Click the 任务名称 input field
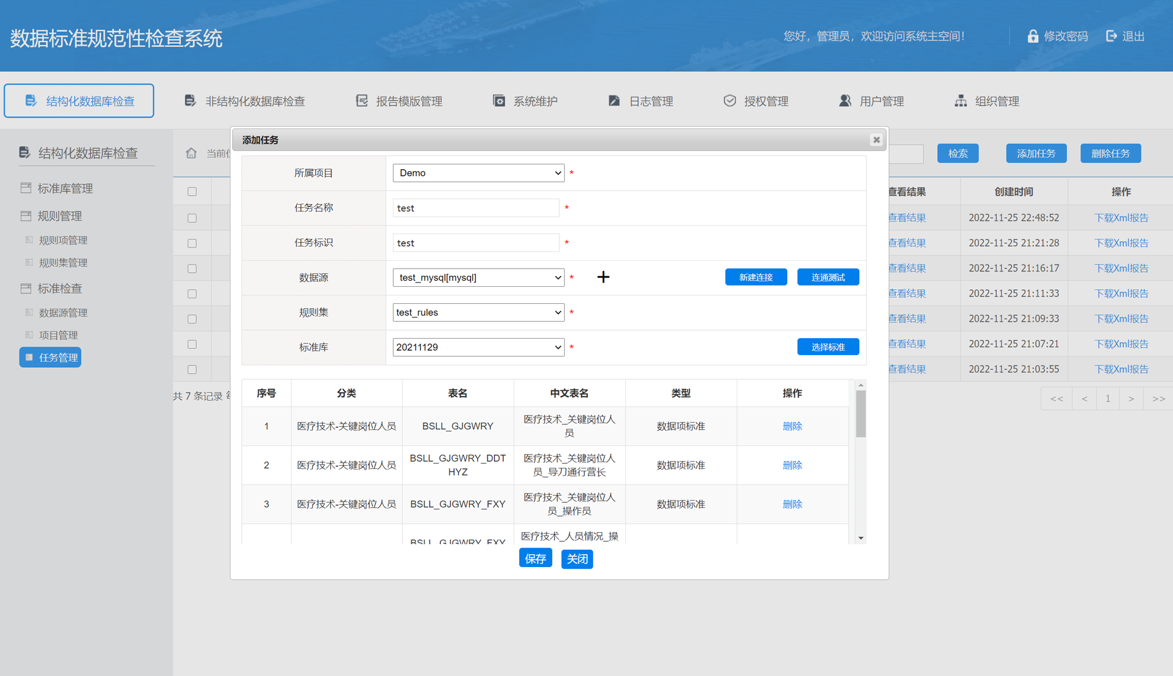 475,208
